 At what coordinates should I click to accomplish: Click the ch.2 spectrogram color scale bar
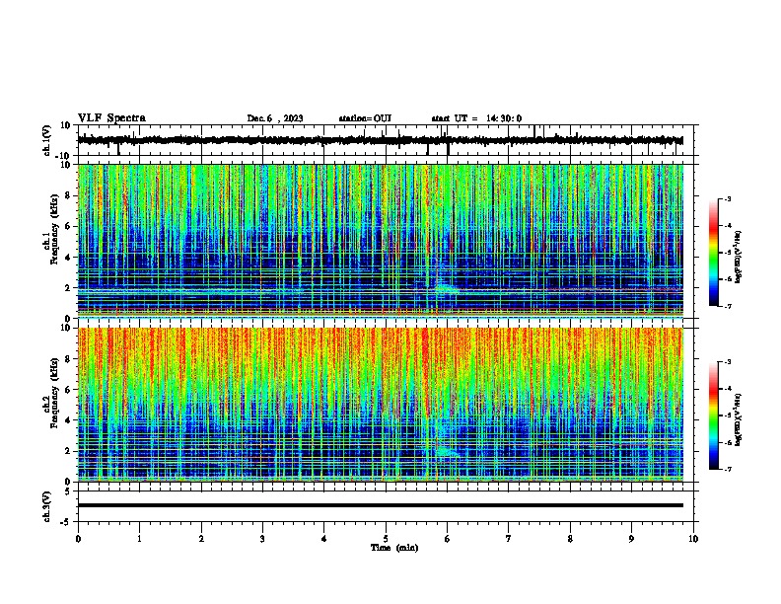tap(714, 415)
